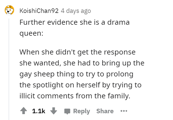
Task: Click the word 'spotlight' in the comment
Action: [48, 85]
